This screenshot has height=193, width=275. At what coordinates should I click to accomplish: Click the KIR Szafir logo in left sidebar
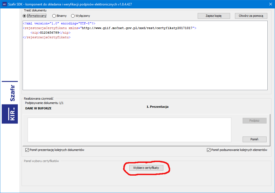pyautogui.click(x=10, y=102)
